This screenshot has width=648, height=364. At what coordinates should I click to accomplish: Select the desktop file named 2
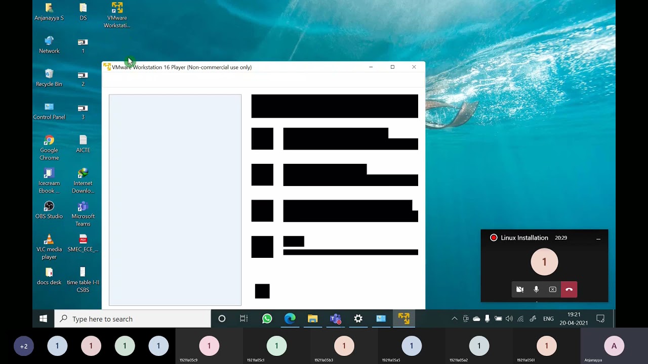click(x=83, y=78)
